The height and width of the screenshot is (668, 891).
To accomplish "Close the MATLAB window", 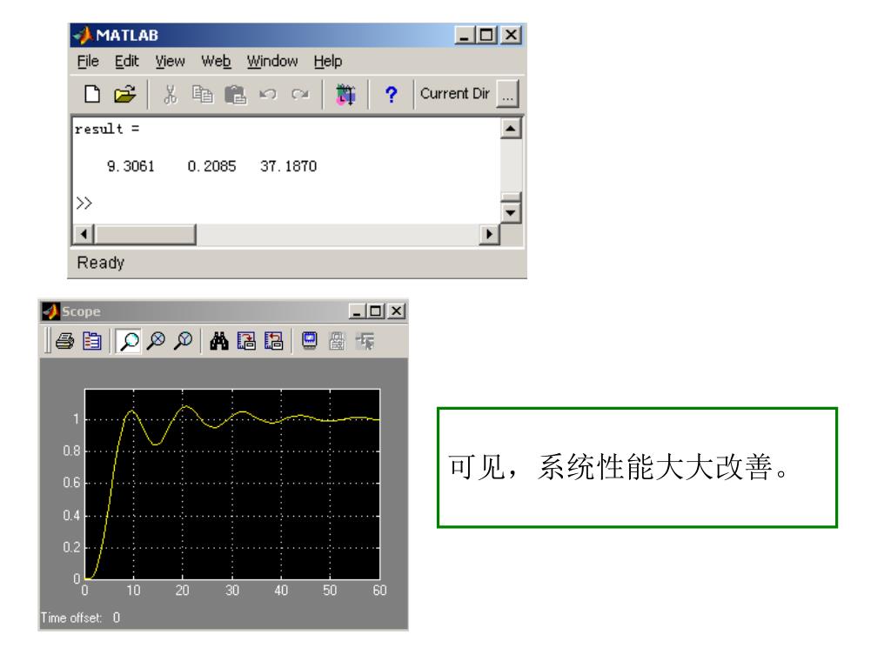I will (511, 35).
